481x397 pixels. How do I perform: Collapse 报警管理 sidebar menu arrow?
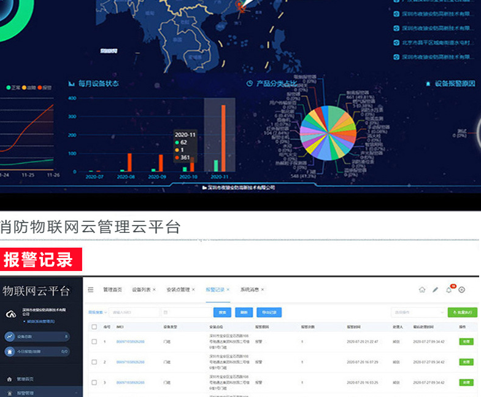pos(76,393)
